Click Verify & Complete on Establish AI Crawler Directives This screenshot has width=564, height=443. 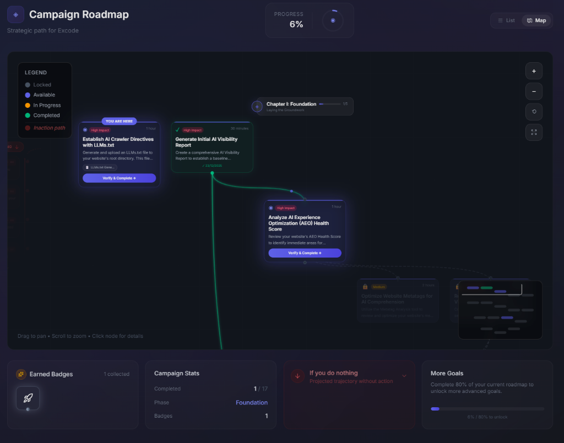tap(119, 178)
